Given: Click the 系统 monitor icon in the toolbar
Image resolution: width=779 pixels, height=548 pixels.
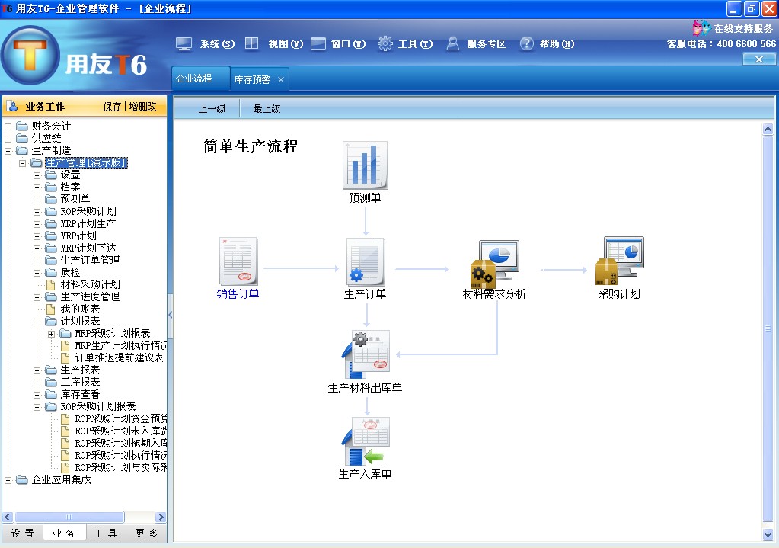Looking at the screenshot, I should [184, 44].
